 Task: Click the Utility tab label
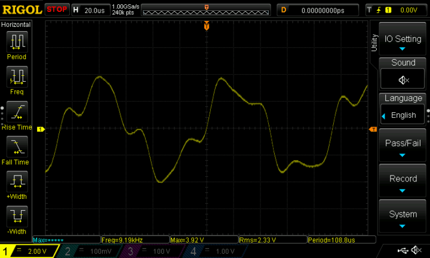(374, 43)
